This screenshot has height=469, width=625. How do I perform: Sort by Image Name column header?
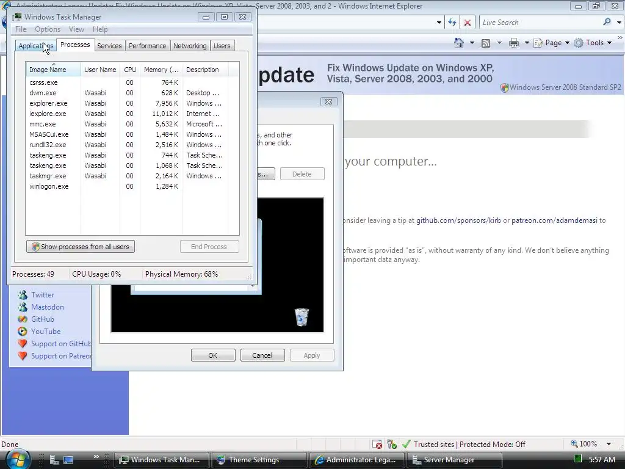coord(53,70)
